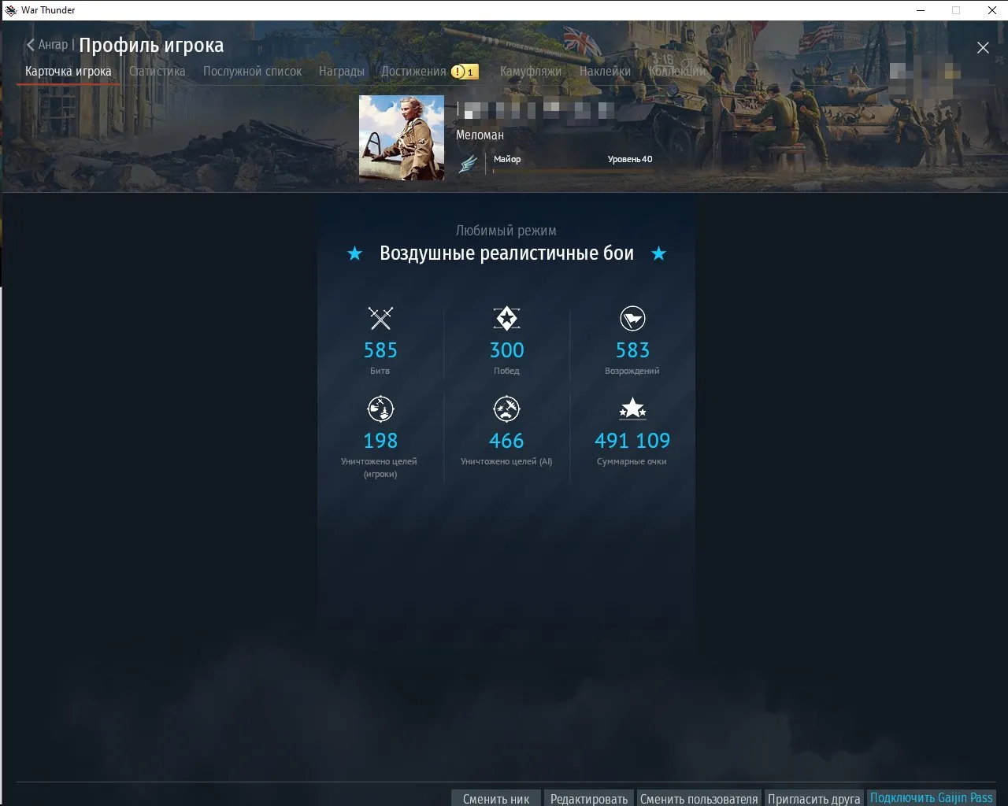The height and width of the screenshot is (806, 1008).
Task: Click the Любимый режим label
Action: tap(506, 231)
